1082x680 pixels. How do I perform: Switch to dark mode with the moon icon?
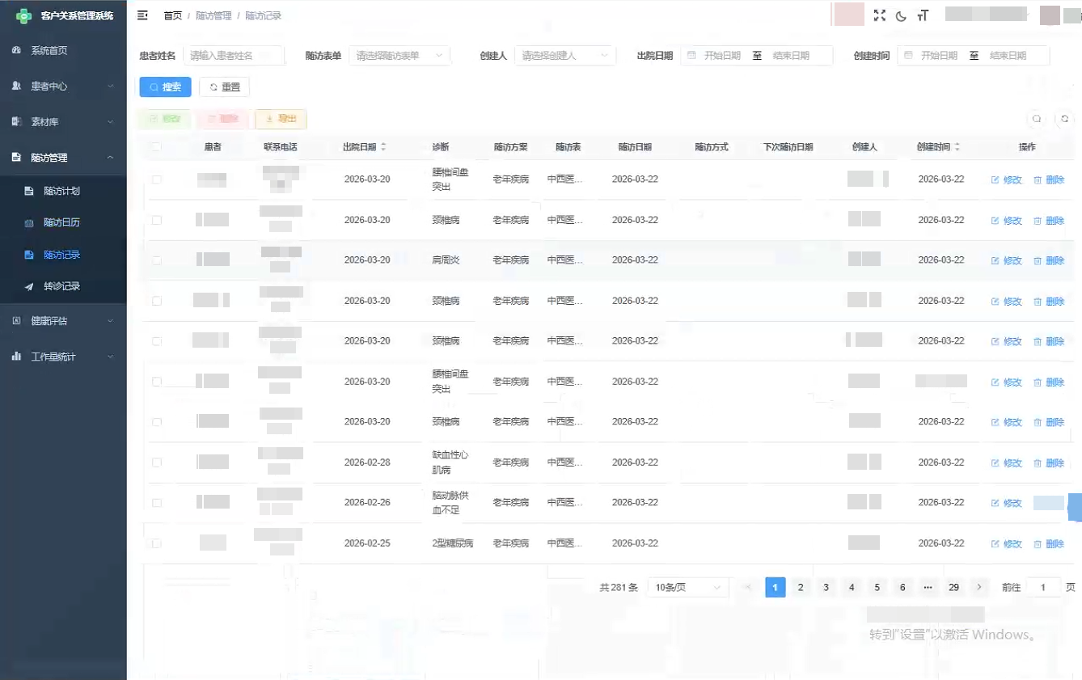click(x=901, y=16)
